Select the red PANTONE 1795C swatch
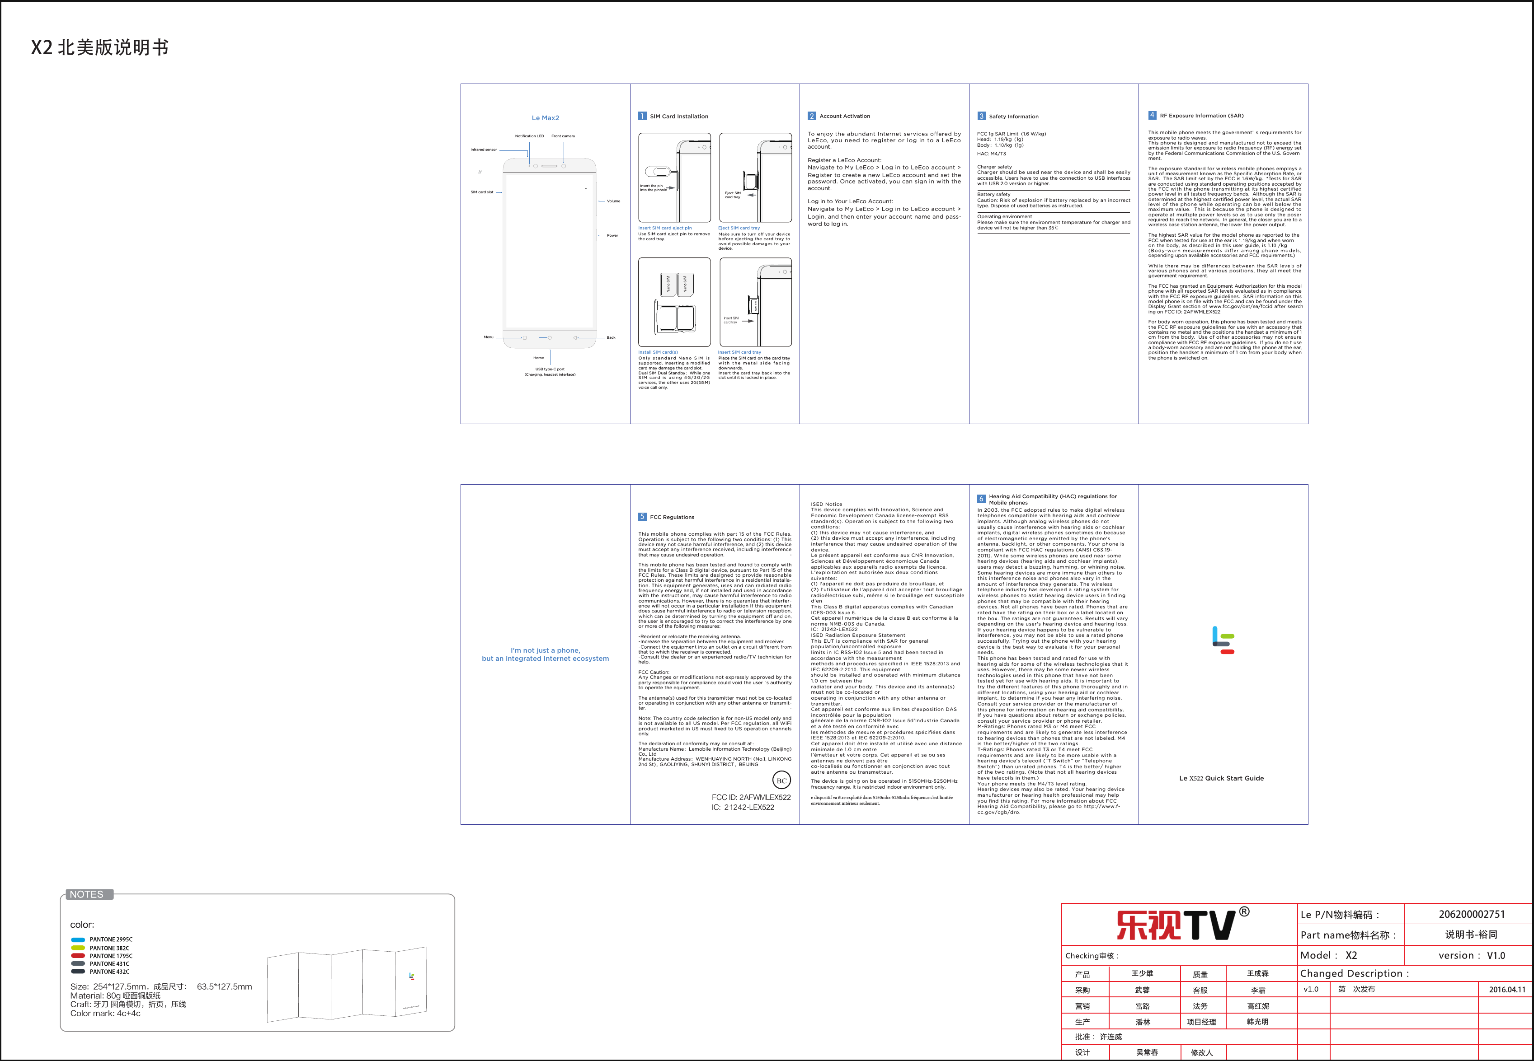The height and width of the screenshot is (1061, 1534). (x=78, y=956)
